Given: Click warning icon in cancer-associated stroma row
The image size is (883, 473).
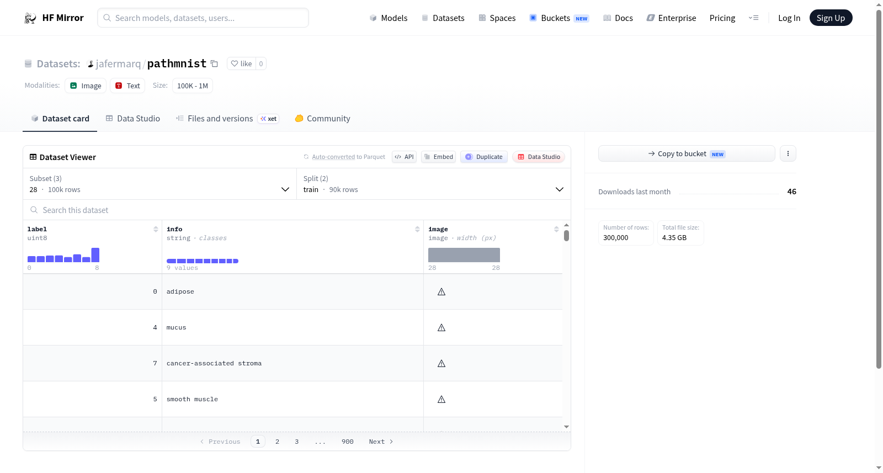Looking at the screenshot, I should [x=441, y=364].
